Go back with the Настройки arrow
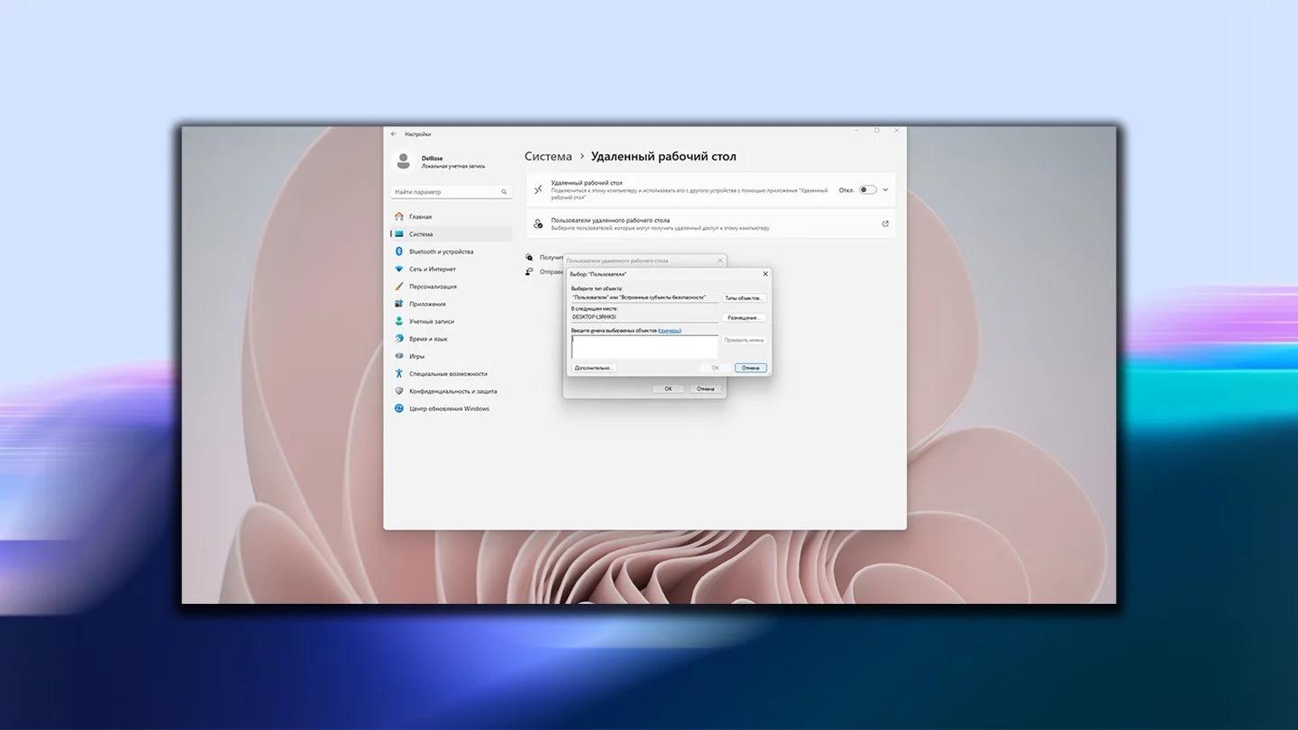Screen dimensions: 1298x730 [393, 133]
